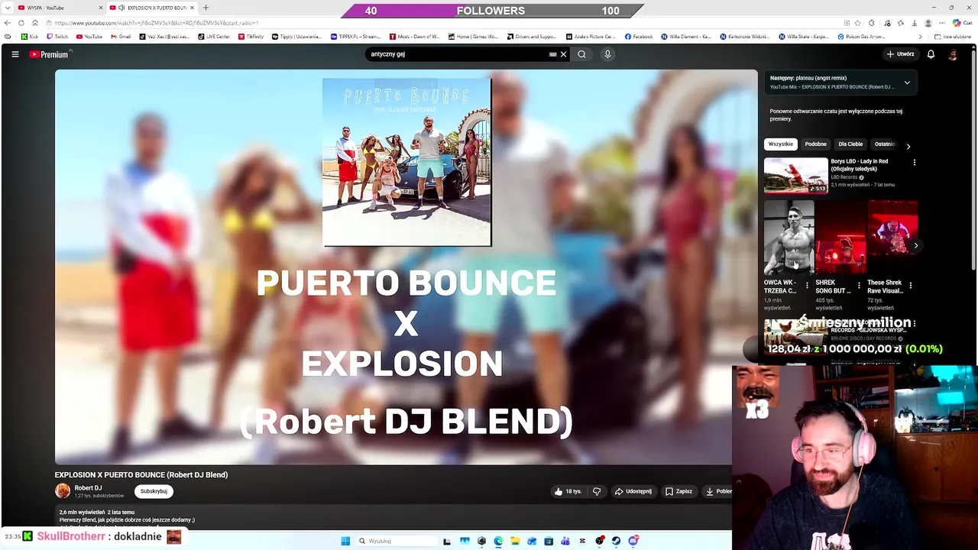Open the Robert DJ channel avatar

click(x=63, y=491)
